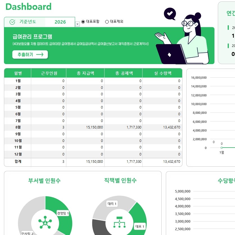This screenshot has height=235, width=235.
Task: Click the 경영팀 1 chart label
Action: coord(63,213)
